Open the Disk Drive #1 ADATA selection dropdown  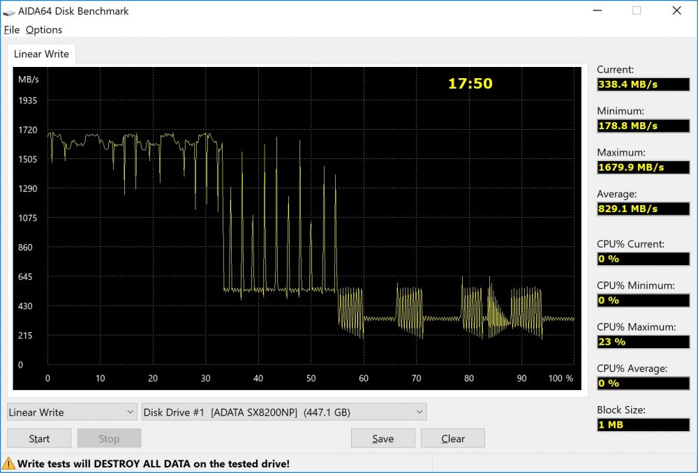coord(284,412)
